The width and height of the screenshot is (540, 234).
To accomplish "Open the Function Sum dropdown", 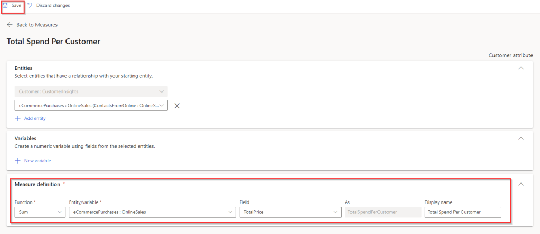I will [x=40, y=212].
